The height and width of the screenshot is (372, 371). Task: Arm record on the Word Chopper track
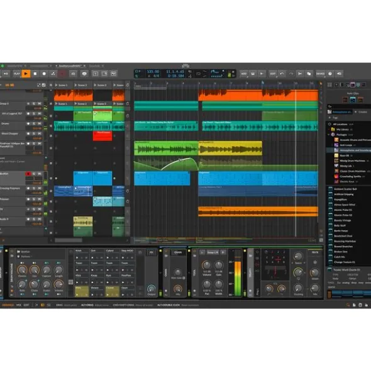click(x=28, y=133)
